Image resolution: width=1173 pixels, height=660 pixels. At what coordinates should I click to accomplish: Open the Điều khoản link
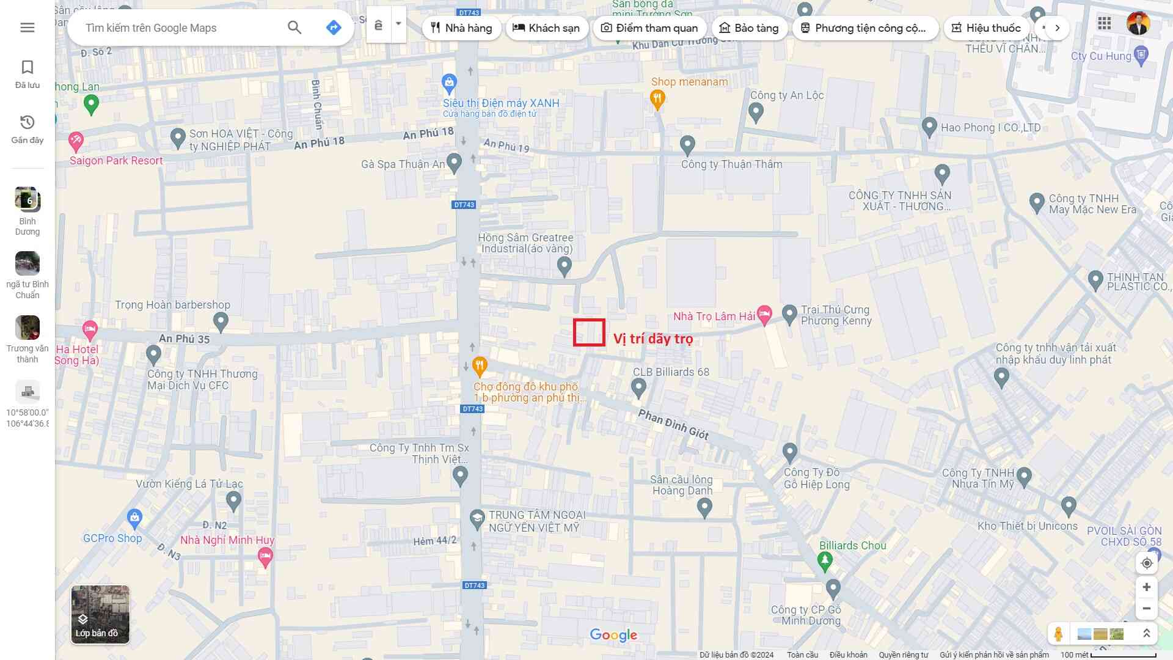[x=848, y=654]
